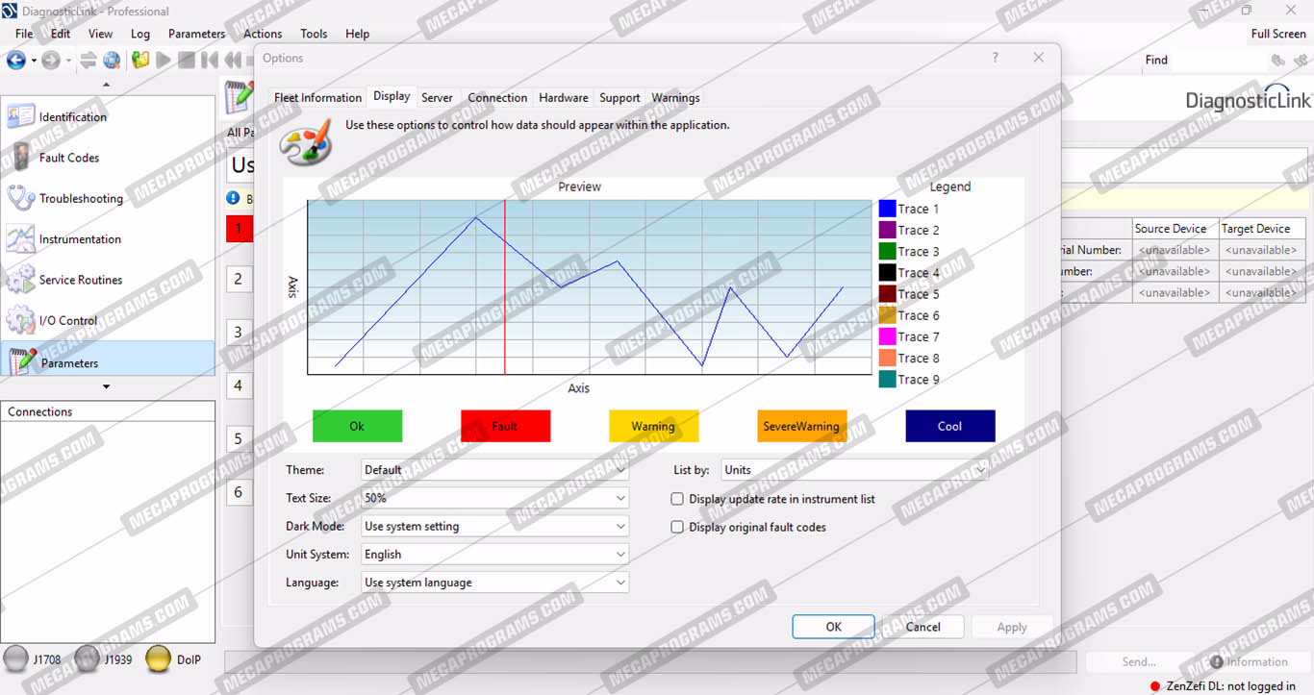Open the File menu

pyautogui.click(x=24, y=34)
